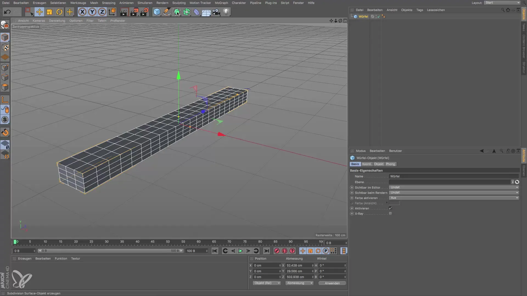This screenshot has width=527, height=296.
Task: Toggle Würfel visibility dots in object manager
Action: coord(376,17)
